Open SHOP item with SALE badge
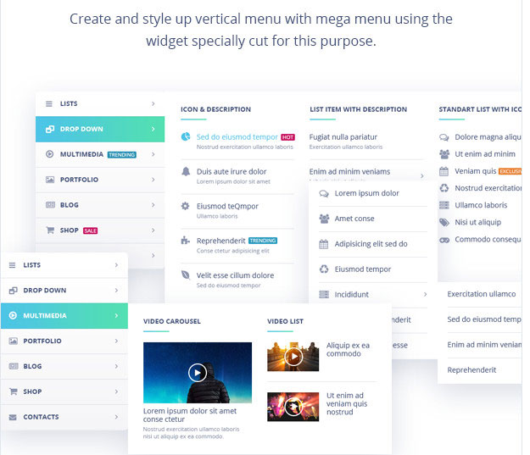530x455 pixels. tap(100, 230)
